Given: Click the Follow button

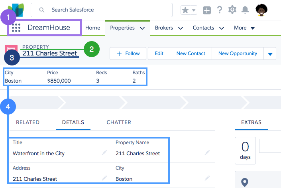Looking at the screenshot, I should (x=128, y=53).
